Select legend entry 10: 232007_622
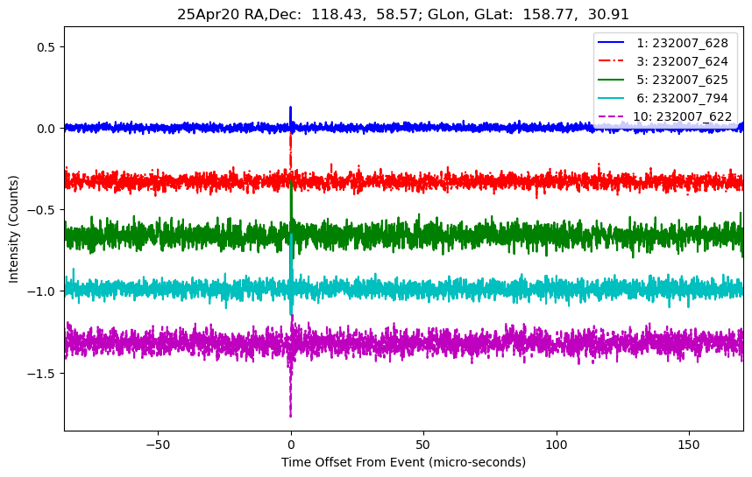The height and width of the screenshot is (477, 752). click(x=683, y=117)
